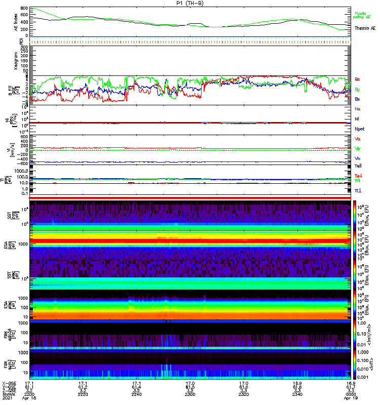Click the Keogram axis label
Image resolution: width=380 pixels, height=405 pixels.
(x=16, y=61)
